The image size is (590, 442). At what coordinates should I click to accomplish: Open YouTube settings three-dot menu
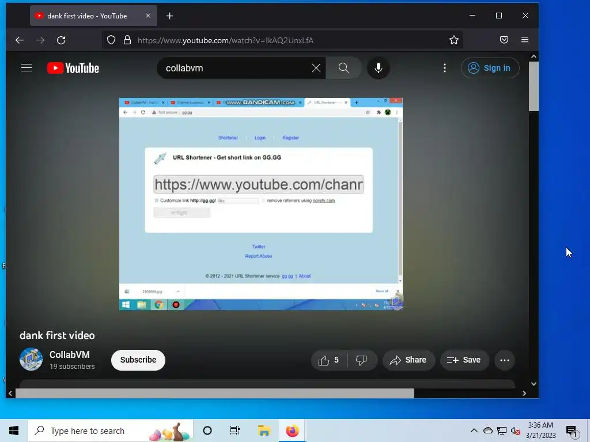coord(445,68)
